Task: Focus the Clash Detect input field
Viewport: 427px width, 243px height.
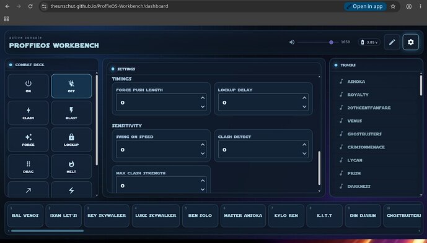Action: click(263, 149)
